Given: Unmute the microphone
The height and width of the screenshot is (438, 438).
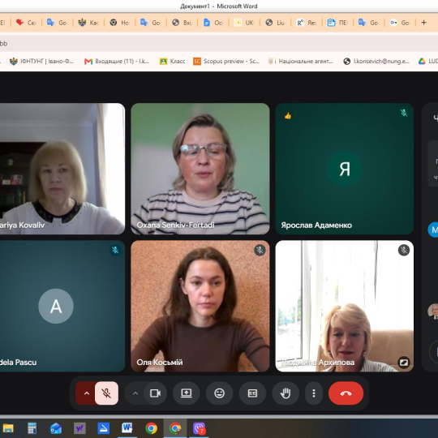Looking at the screenshot, I should (x=106, y=393).
